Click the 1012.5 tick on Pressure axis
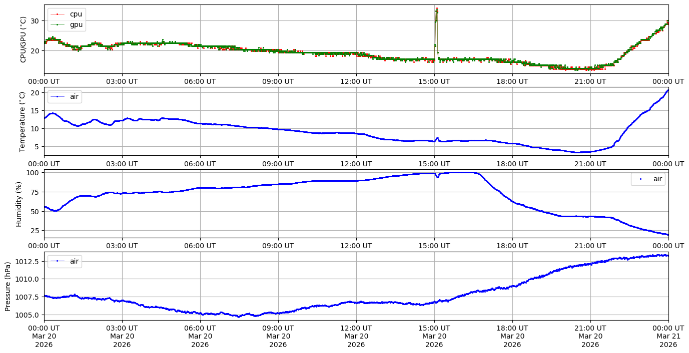 pyautogui.click(x=28, y=261)
